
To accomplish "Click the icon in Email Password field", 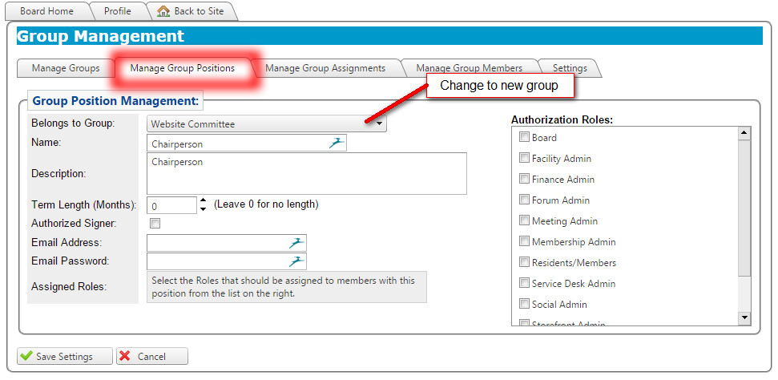I will click(296, 261).
